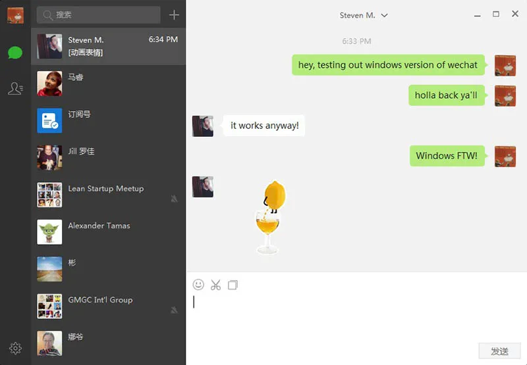Click the [动画表情] preview text
The height and width of the screenshot is (365, 527).
point(86,53)
